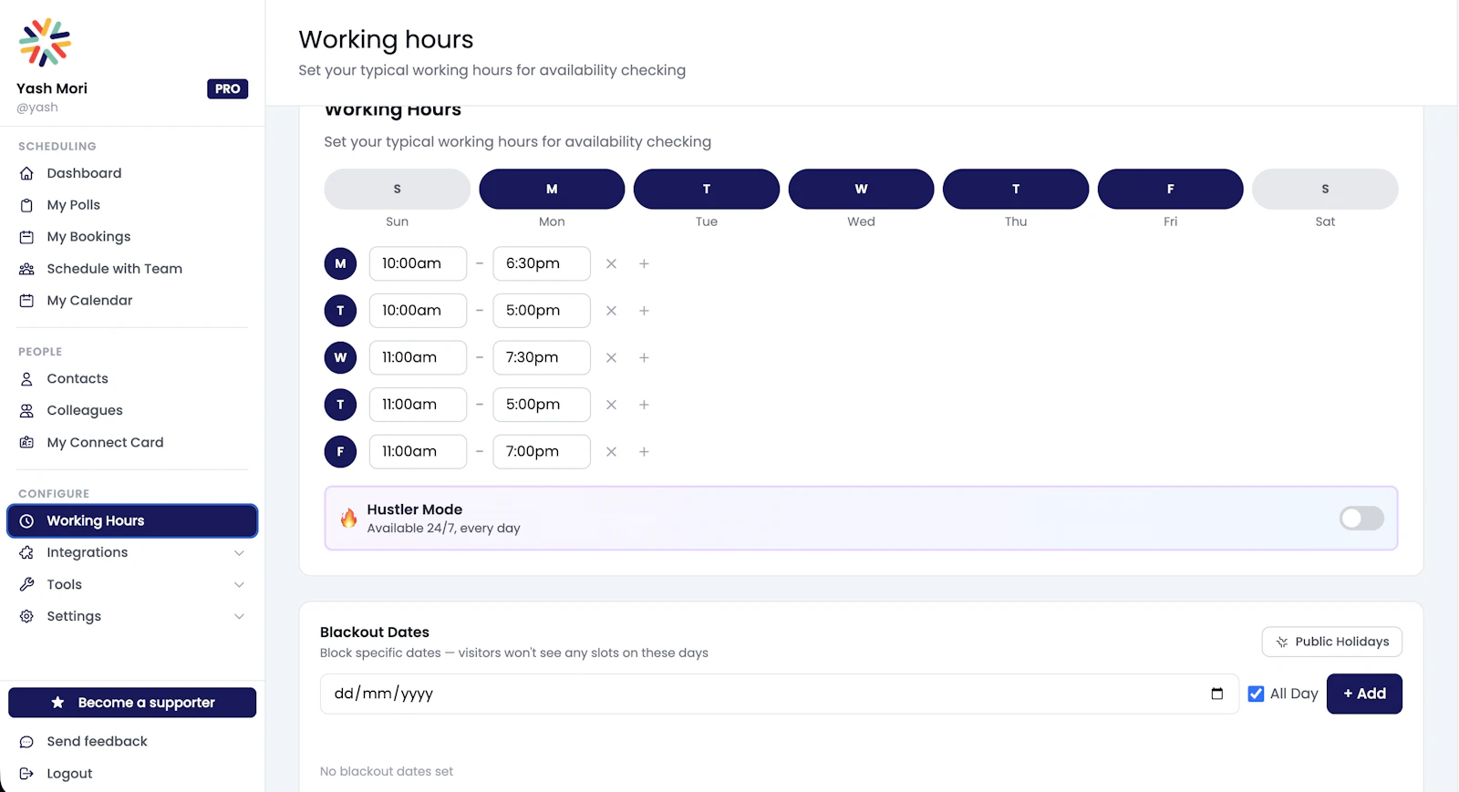
Task: Open My Polls page
Action: 73,205
